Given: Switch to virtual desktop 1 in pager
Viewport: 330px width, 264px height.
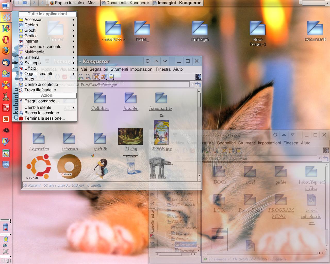Looking at the screenshot, I should click(18, 3).
